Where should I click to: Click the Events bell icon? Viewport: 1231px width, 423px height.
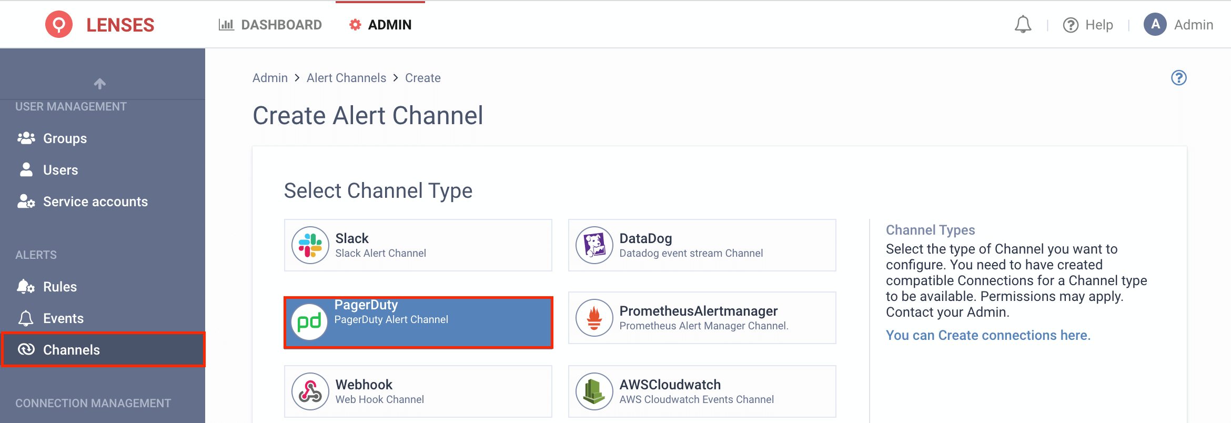click(x=26, y=318)
